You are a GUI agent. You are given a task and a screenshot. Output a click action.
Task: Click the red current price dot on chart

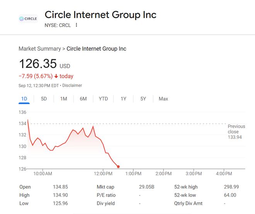[x=118, y=167]
